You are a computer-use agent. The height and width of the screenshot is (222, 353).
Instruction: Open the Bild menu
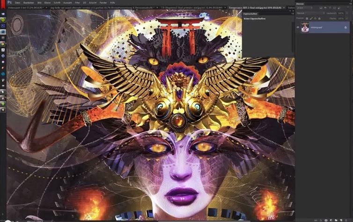pyautogui.click(x=39, y=3)
